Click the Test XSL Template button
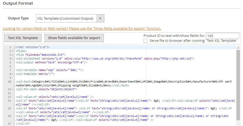Image resolution: width=243 pixels, height=126 pixels. pos(23,38)
